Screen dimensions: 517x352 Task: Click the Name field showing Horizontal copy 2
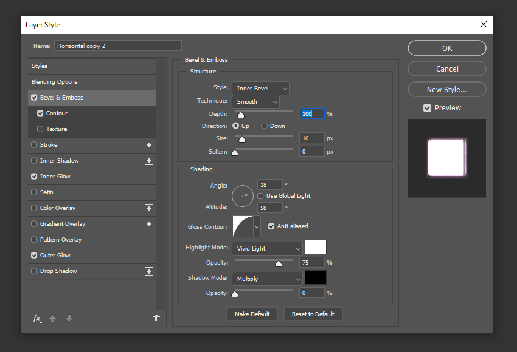(117, 46)
